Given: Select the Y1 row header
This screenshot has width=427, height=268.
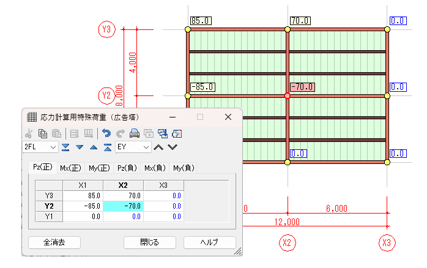Looking at the screenshot, I should tap(49, 216).
